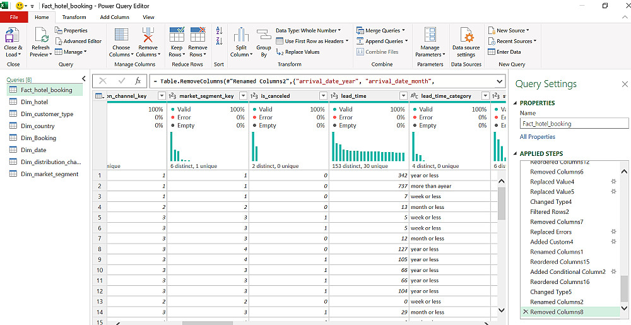Click the Remove Columns icon
This screenshot has width=631, height=325.
click(x=148, y=36)
